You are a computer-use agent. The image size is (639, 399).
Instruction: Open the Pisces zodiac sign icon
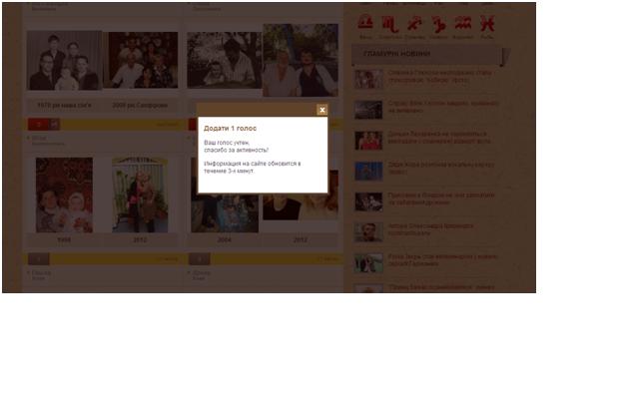487,23
